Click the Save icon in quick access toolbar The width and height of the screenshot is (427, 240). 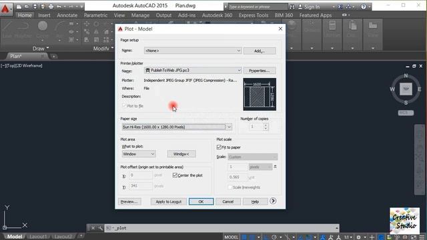pos(35,7)
